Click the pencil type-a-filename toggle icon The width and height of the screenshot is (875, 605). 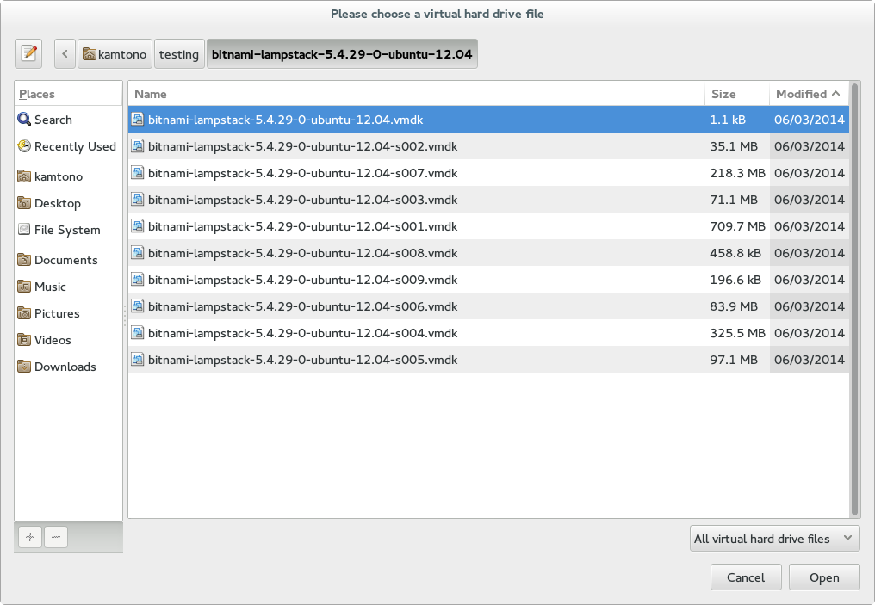28,53
